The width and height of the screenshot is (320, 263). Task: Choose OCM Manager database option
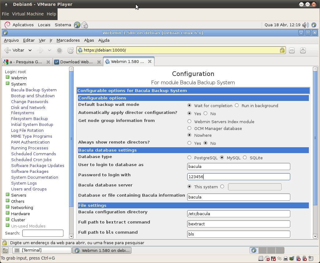[189, 128]
